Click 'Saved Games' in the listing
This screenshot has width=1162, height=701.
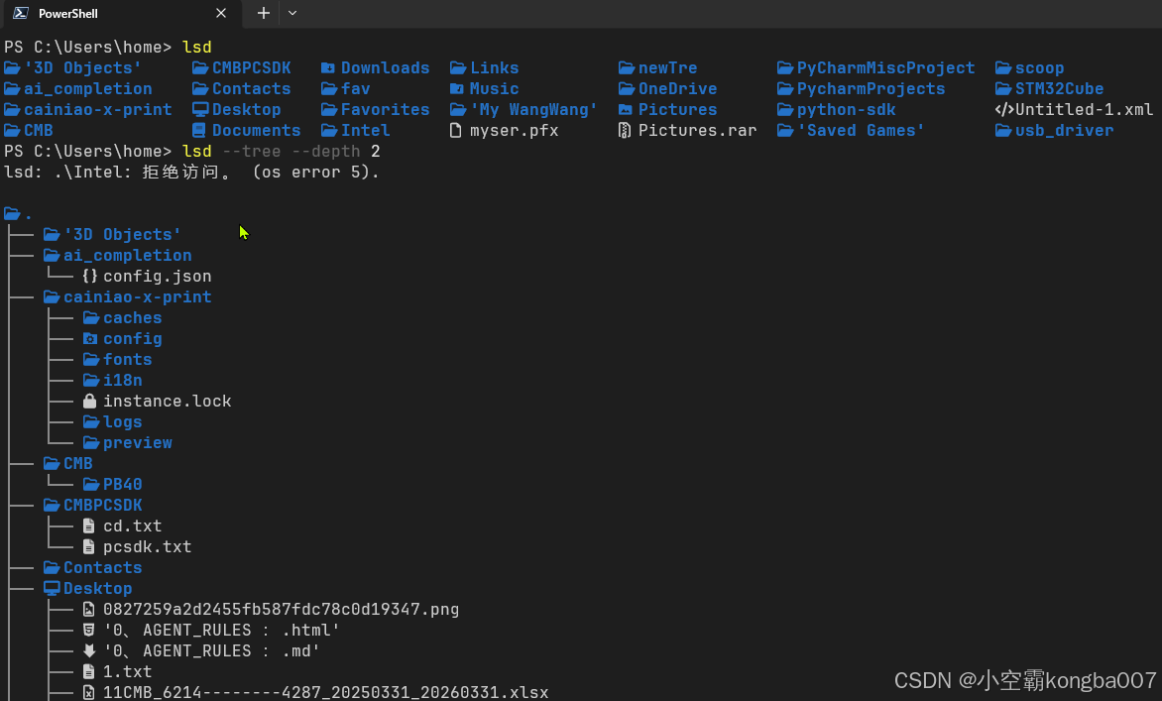pyautogui.click(x=862, y=131)
